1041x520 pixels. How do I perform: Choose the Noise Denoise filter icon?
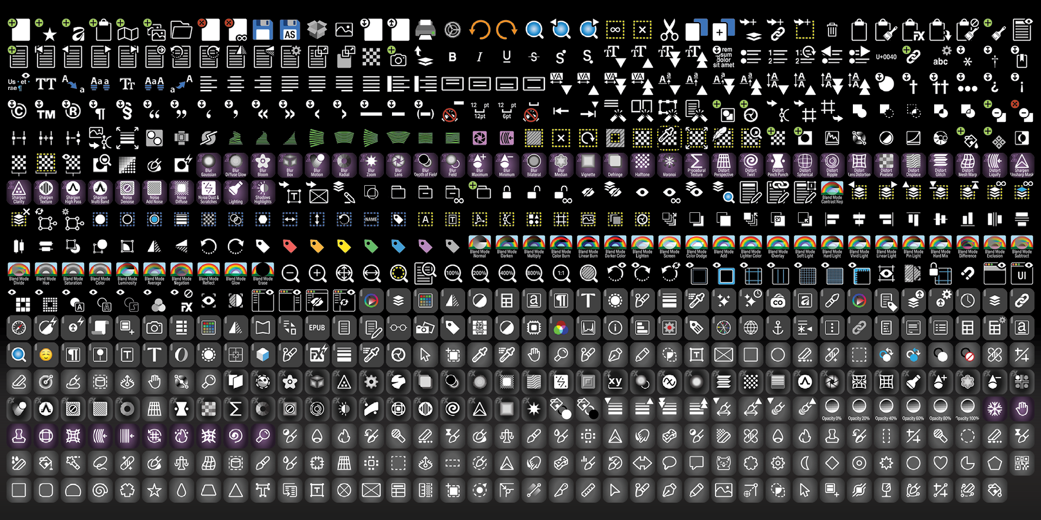(127, 192)
